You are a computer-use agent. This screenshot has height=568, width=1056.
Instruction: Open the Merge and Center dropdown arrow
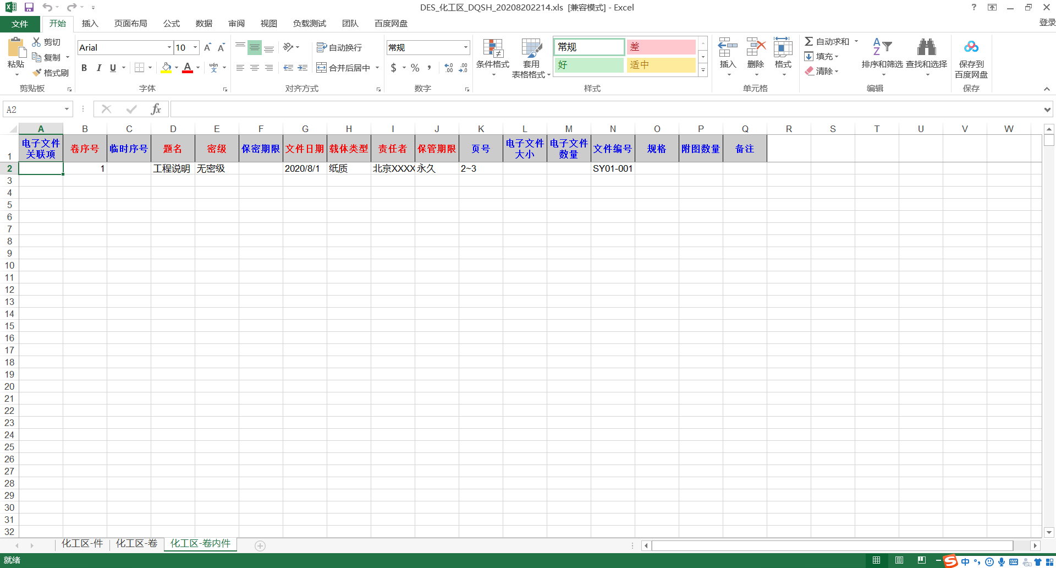(377, 68)
